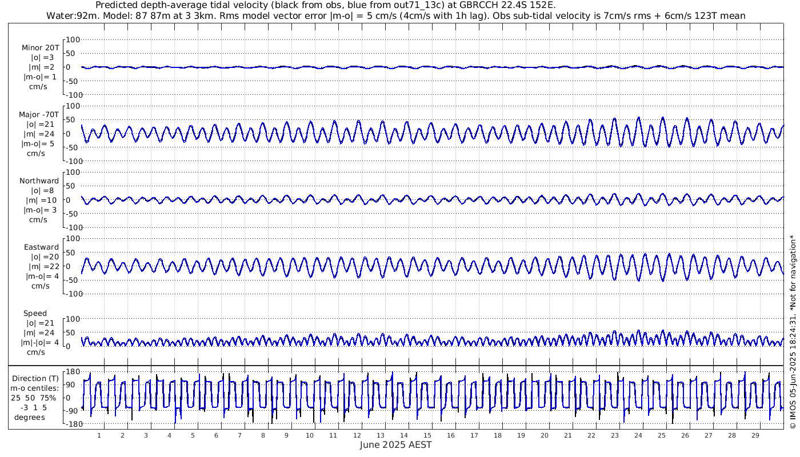This screenshot has width=800, height=457.
Task: Click day "5" on the date axis
Action: [x=193, y=435]
